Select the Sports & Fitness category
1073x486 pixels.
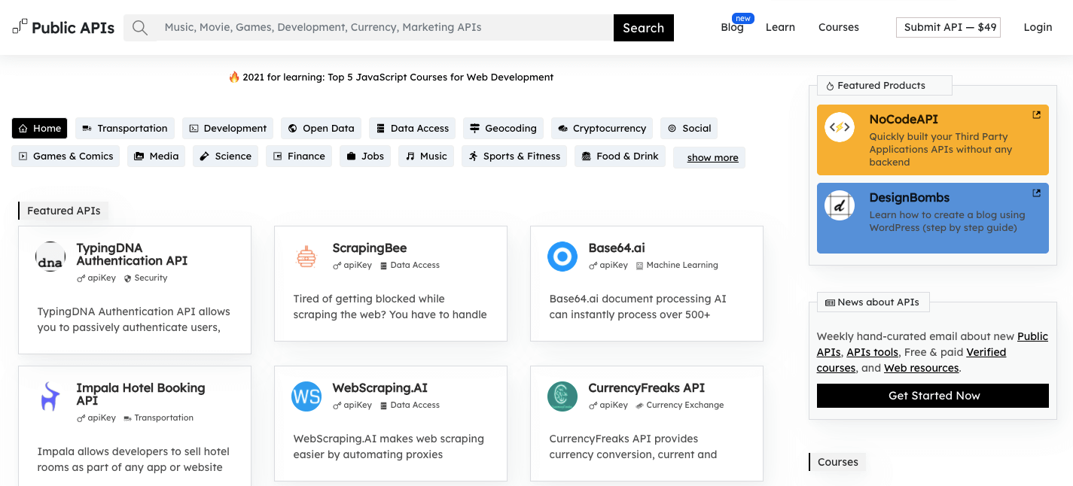514,156
